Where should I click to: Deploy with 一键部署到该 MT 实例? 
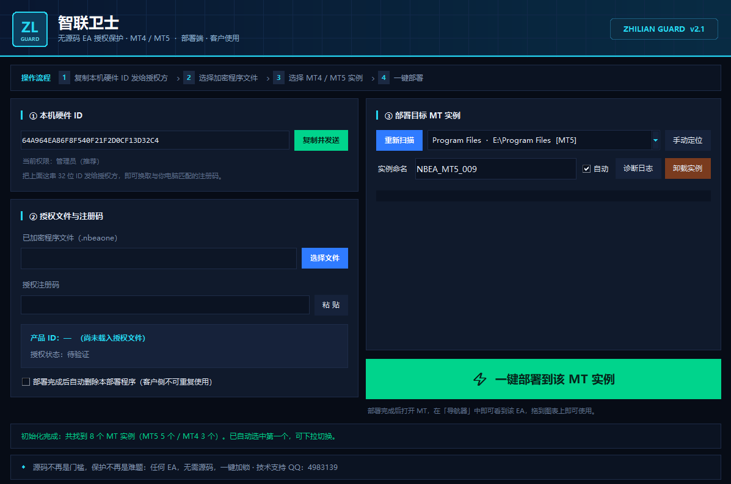pyautogui.click(x=544, y=379)
